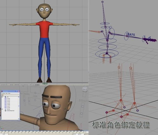Open the Display menu in the Outliner window
158x135 pixels.
(3, 93)
